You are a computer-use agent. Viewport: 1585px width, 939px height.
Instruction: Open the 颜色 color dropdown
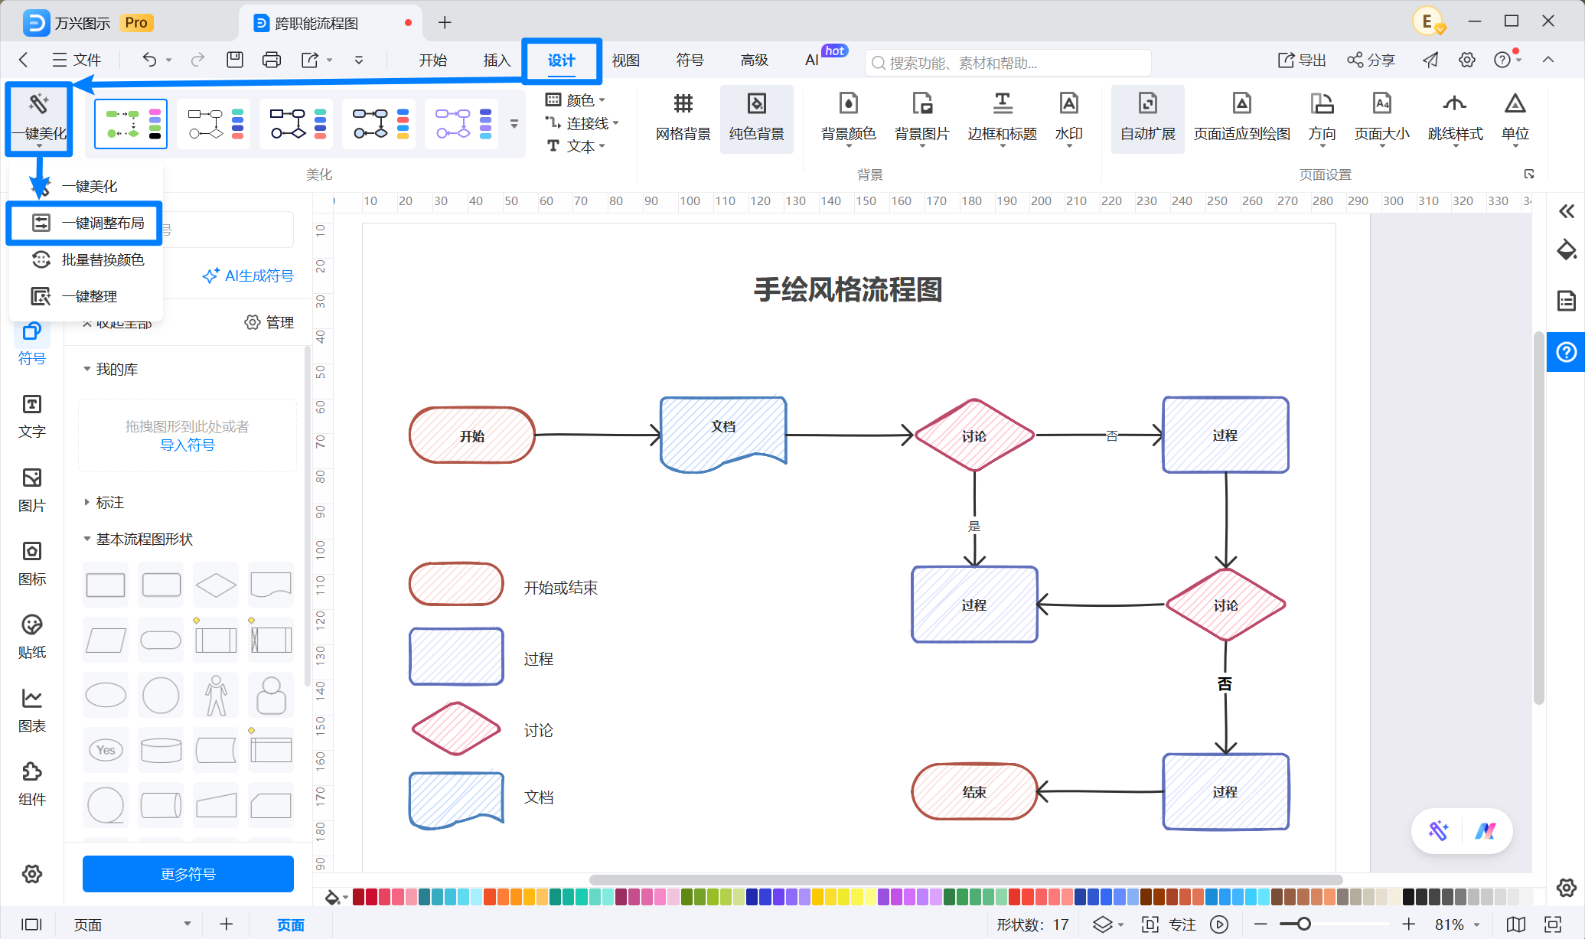click(x=576, y=100)
